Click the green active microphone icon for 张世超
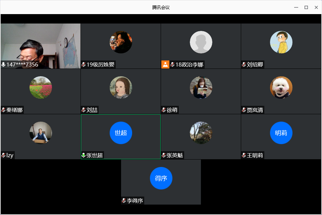 [84, 155]
